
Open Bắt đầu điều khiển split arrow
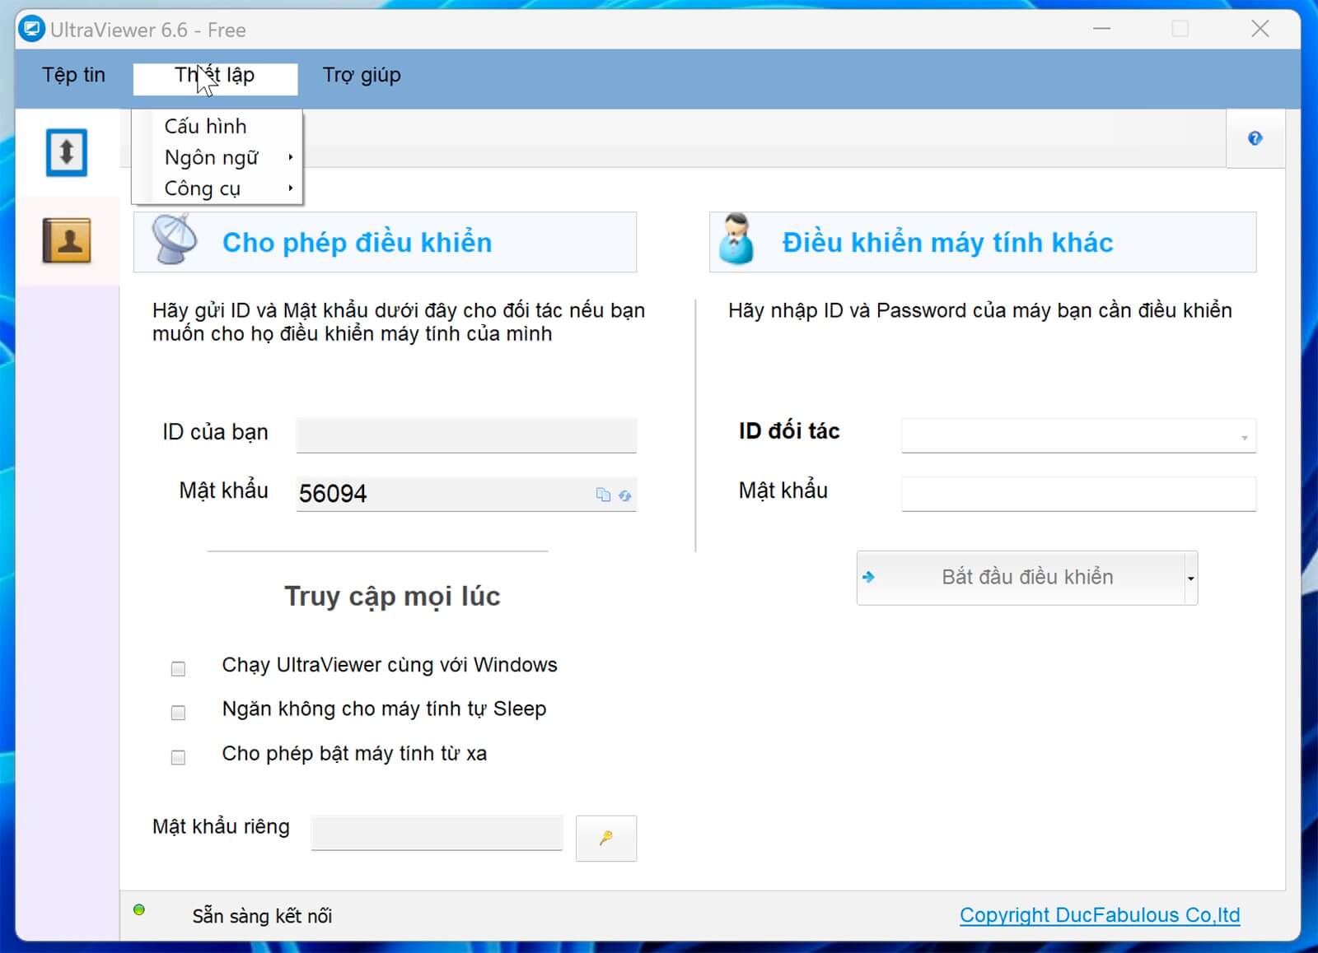(x=1191, y=578)
